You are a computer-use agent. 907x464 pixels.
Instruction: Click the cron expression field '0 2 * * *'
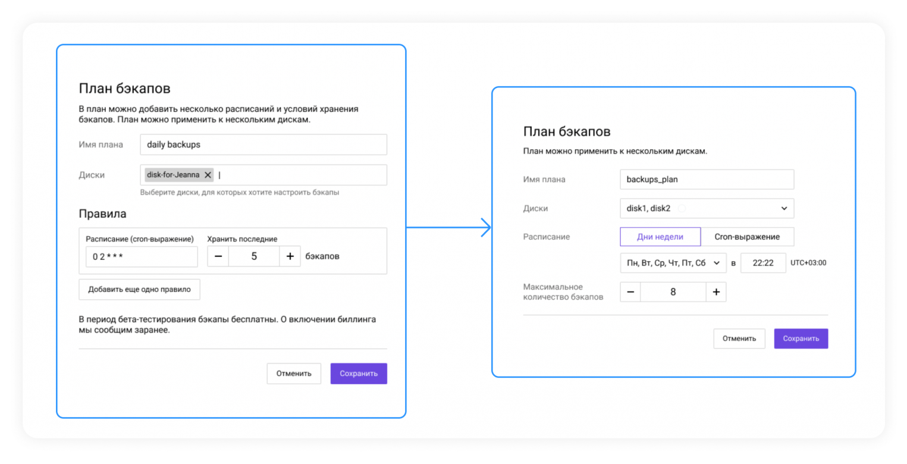click(142, 257)
